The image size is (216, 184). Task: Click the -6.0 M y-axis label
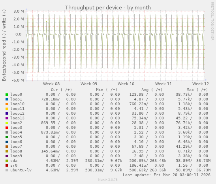pyautogui.click(x=18, y=80)
